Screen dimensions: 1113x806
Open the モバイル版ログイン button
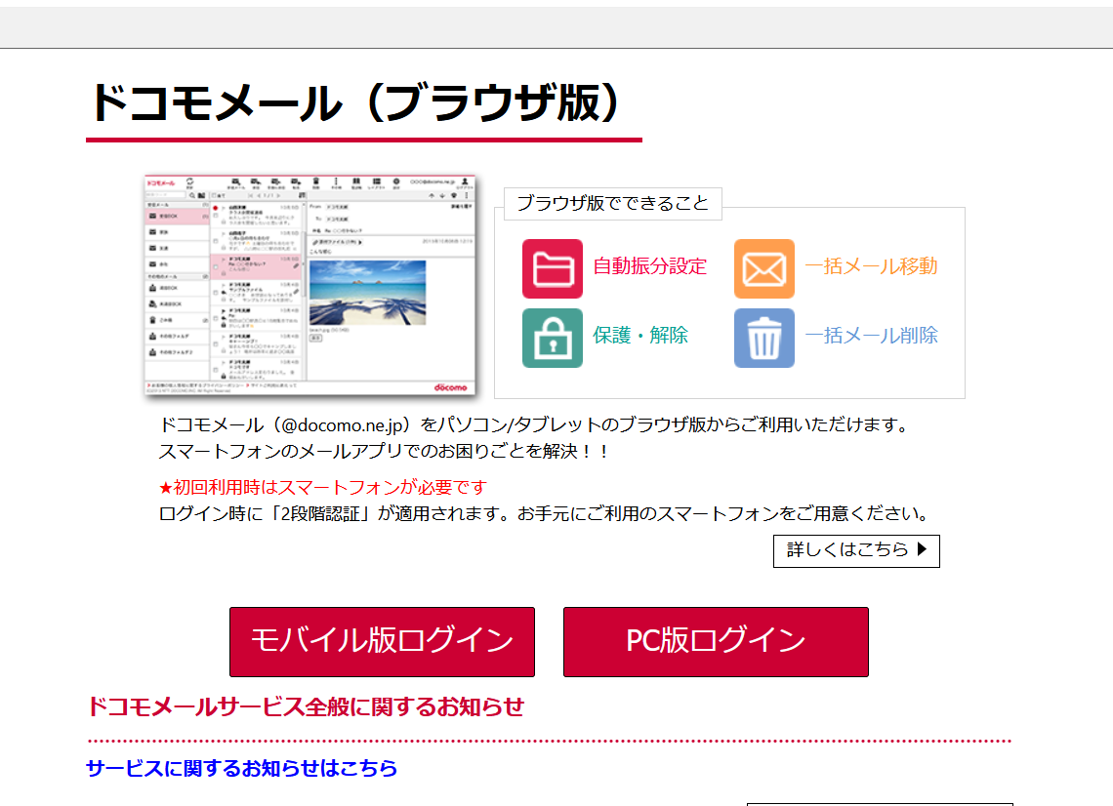382,641
